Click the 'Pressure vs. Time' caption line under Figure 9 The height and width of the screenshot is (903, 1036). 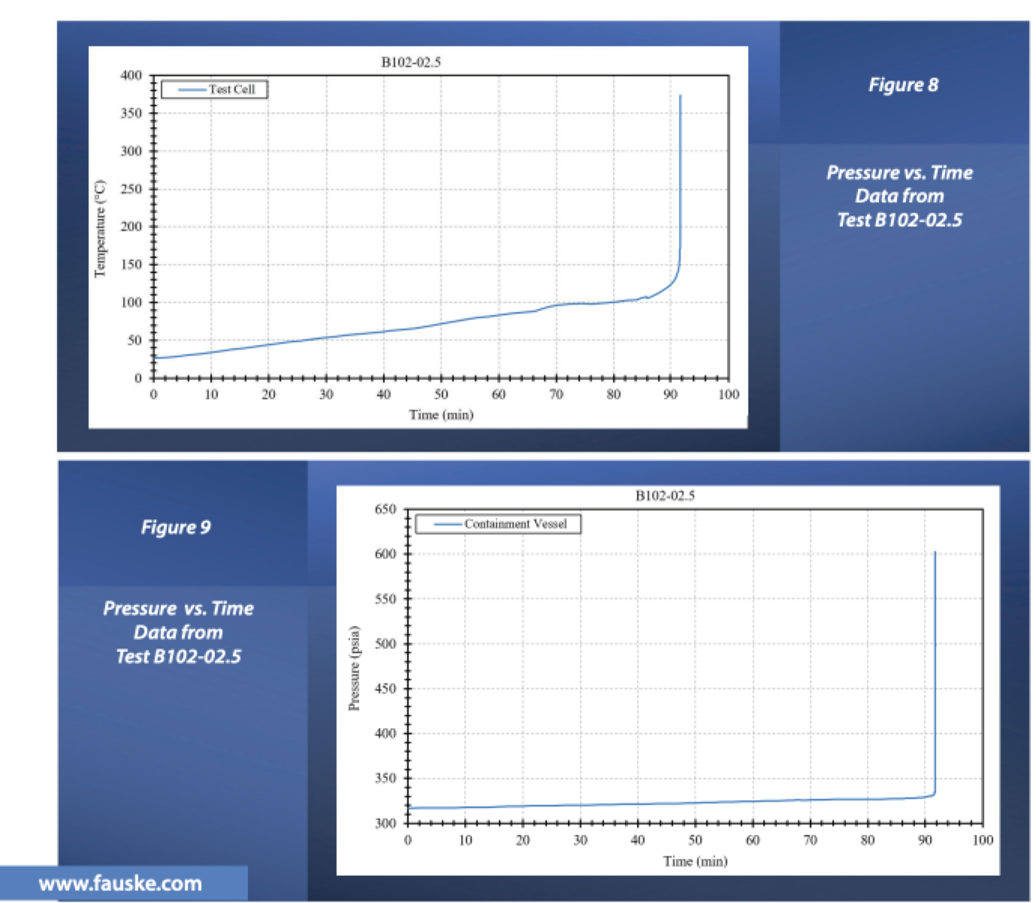click(x=178, y=609)
